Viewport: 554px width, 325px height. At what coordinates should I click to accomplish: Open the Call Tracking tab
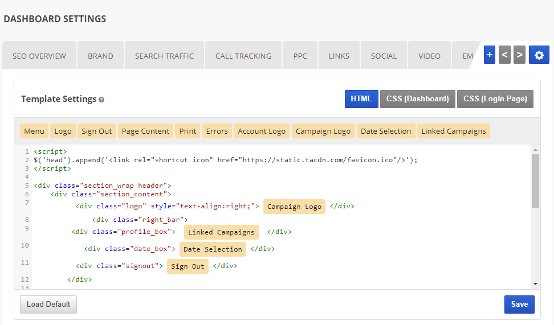coord(243,56)
